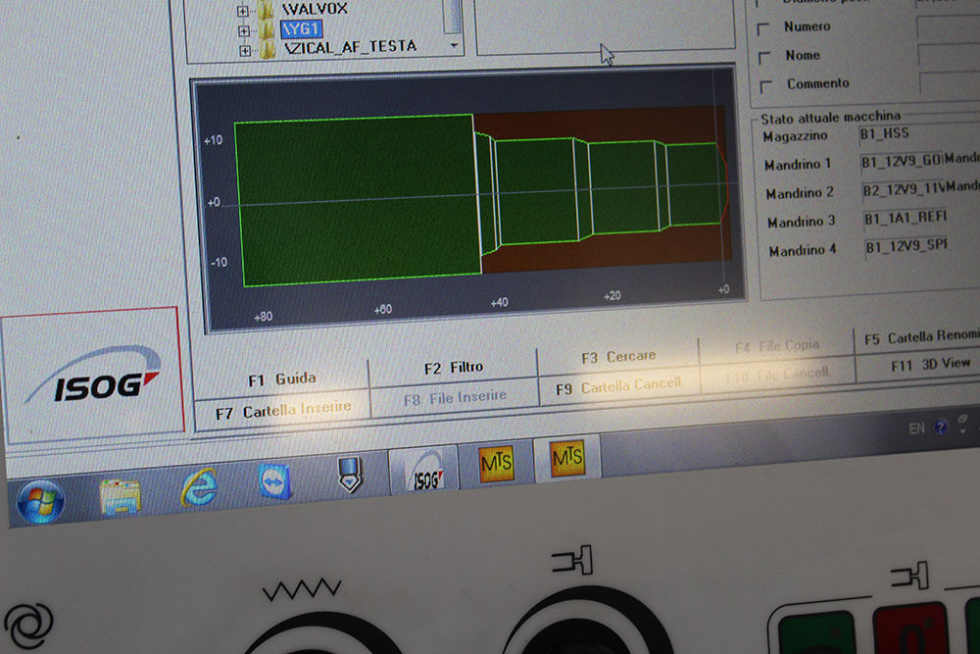Image resolution: width=980 pixels, height=654 pixels.
Task: Enable the Nome filter checkbox
Action: 764,58
